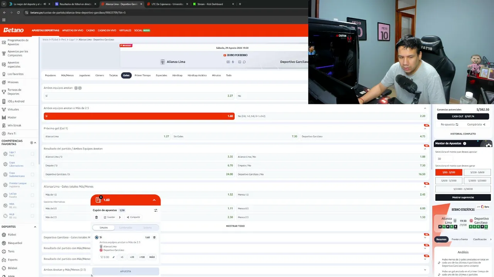Image resolution: width=494 pixels, height=277 pixels.
Task: Collapse the bet slip with the chevron
Action: [154, 200]
